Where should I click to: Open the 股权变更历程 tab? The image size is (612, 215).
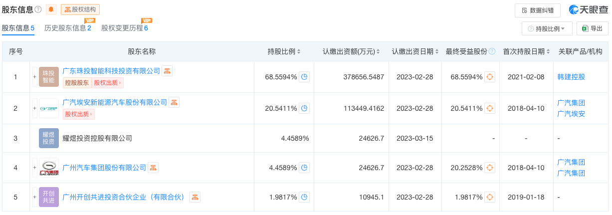pyautogui.click(x=125, y=28)
